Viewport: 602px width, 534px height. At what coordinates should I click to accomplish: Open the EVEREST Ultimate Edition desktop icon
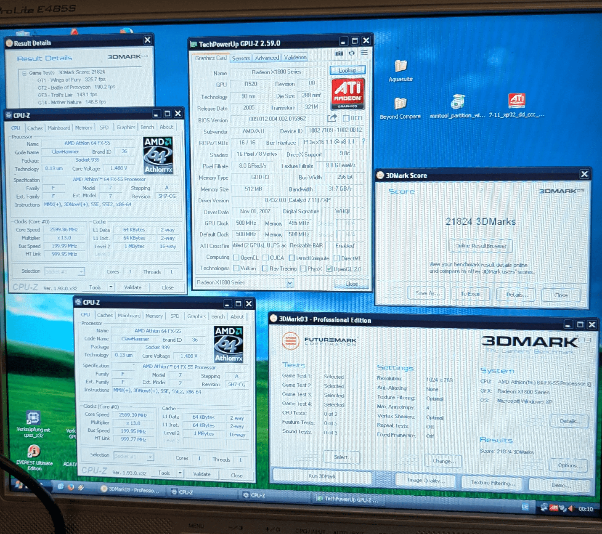34,457
